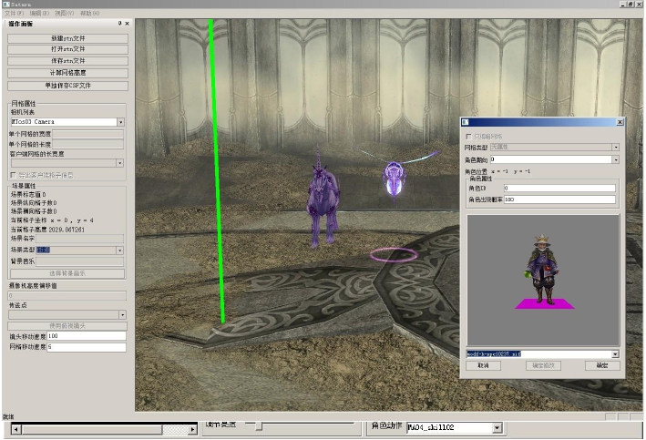Click the 选择背景音乐 button
This screenshot has width=646, height=440.
point(67,273)
